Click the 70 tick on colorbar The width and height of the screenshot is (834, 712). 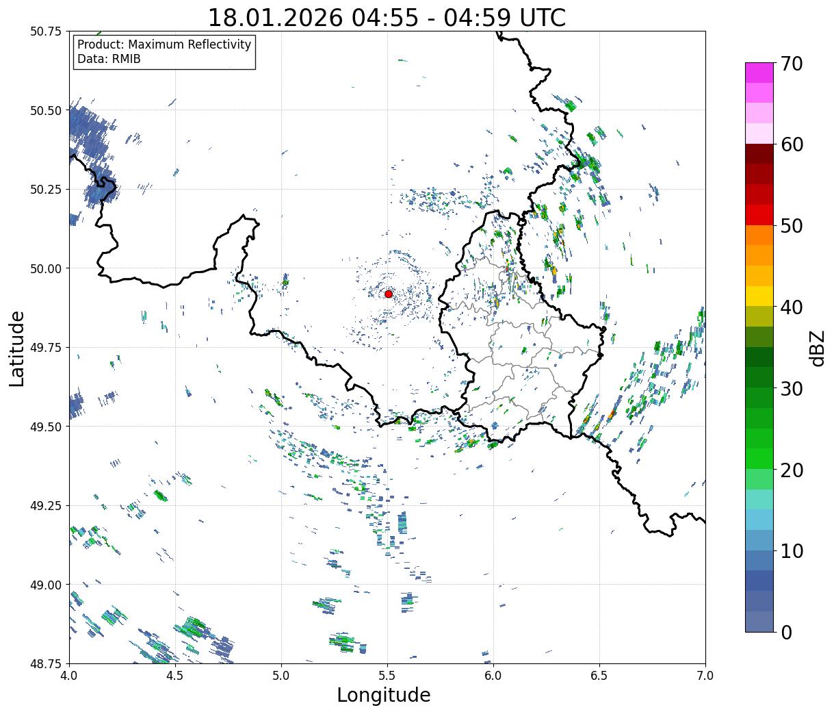791,64
